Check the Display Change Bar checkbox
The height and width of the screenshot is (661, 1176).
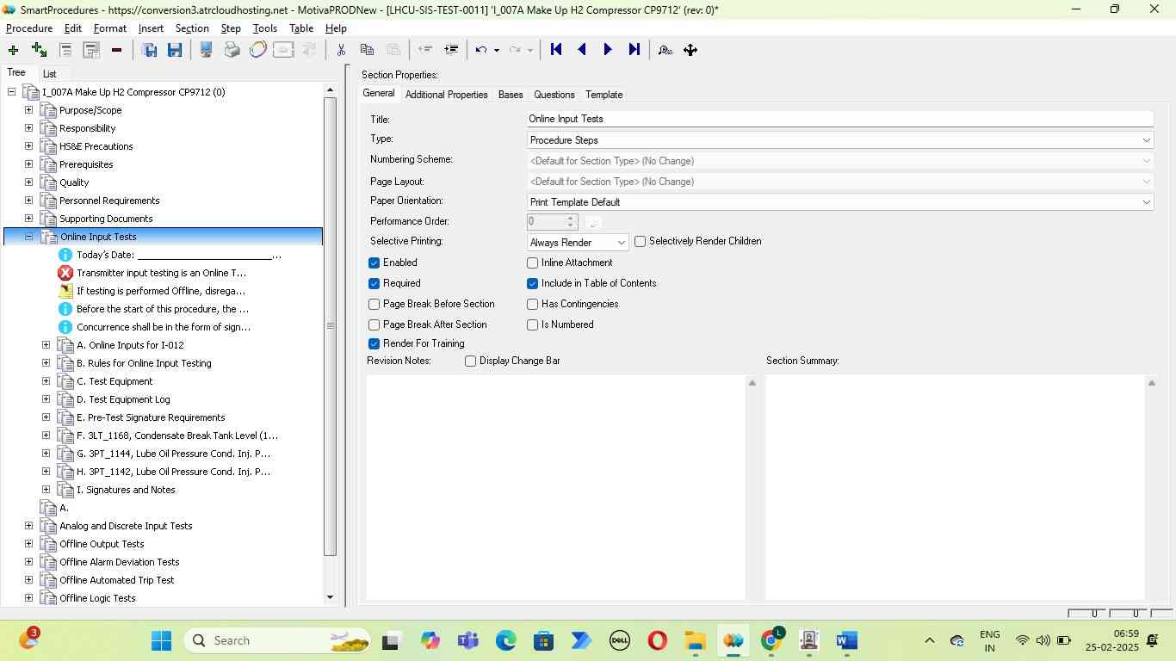(x=470, y=361)
